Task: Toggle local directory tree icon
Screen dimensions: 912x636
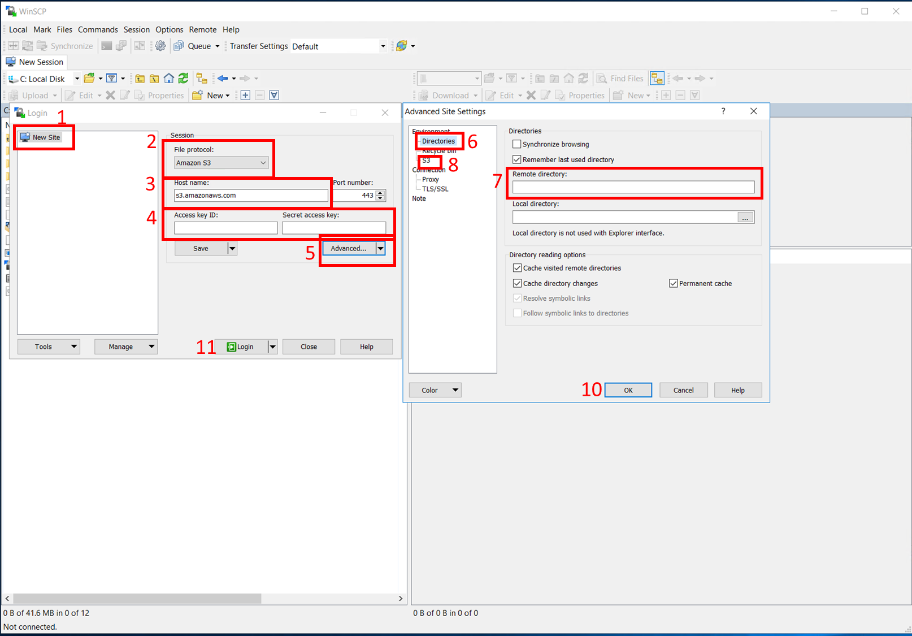Action: pyautogui.click(x=202, y=78)
